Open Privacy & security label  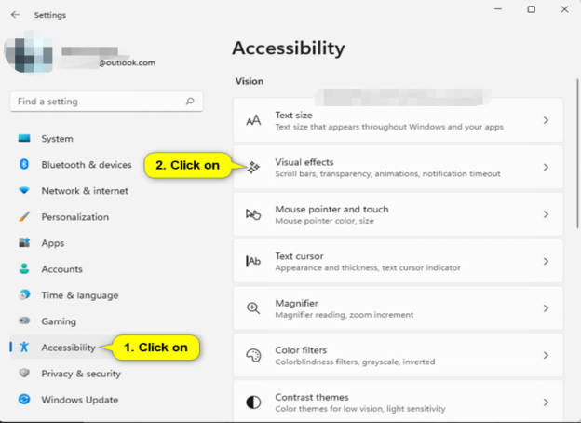81,374
